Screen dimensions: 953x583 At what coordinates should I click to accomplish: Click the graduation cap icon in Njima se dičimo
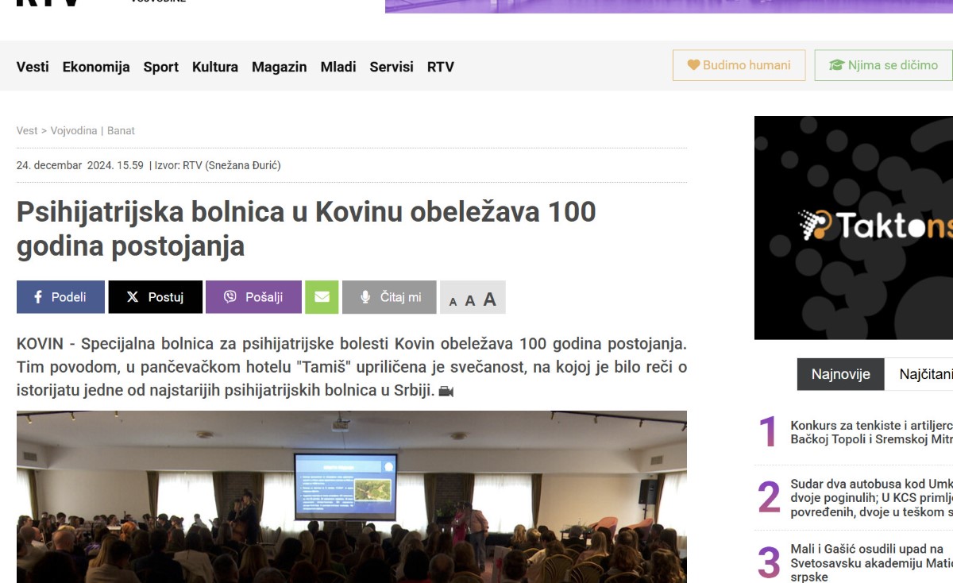(x=836, y=65)
